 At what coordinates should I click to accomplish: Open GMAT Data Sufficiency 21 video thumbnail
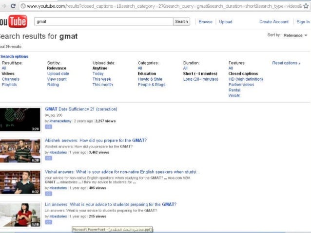20,119
